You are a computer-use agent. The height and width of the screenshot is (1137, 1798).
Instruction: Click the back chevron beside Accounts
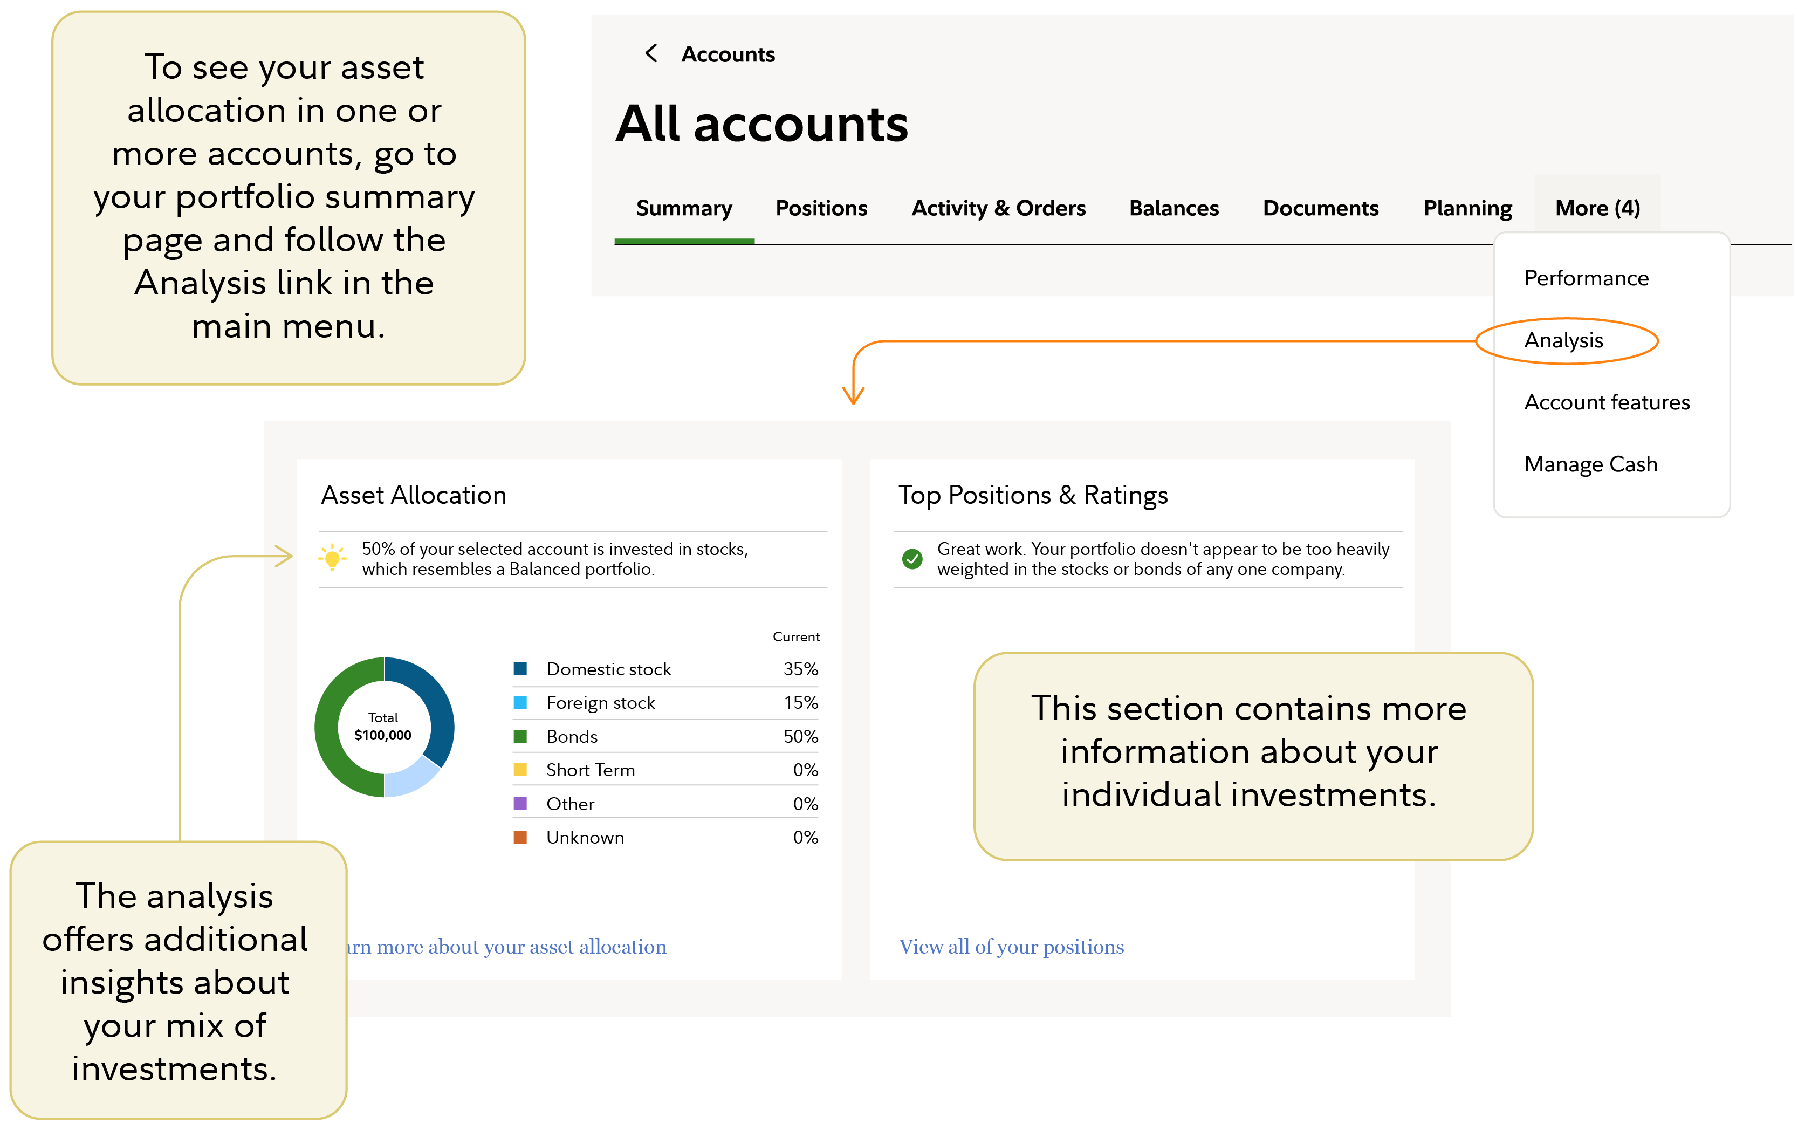pyautogui.click(x=651, y=54)
